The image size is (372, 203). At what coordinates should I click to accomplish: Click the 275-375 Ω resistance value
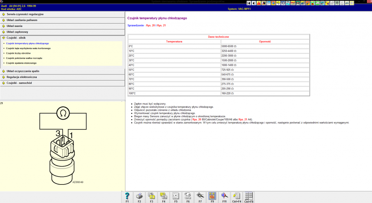(x=227, y=84)
